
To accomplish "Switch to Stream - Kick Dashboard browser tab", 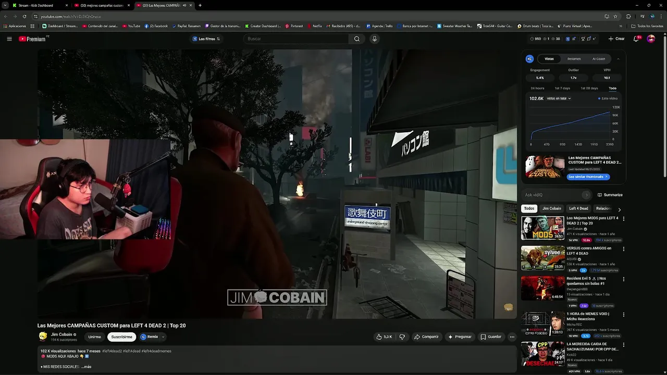I will coord(39,5).
